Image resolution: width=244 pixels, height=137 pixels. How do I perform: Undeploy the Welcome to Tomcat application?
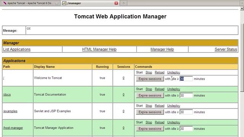point(173,73)
